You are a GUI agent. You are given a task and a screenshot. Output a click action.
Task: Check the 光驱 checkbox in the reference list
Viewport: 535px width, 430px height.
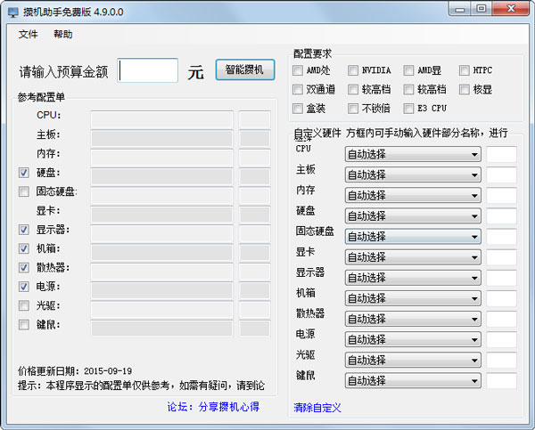point(24,305)
